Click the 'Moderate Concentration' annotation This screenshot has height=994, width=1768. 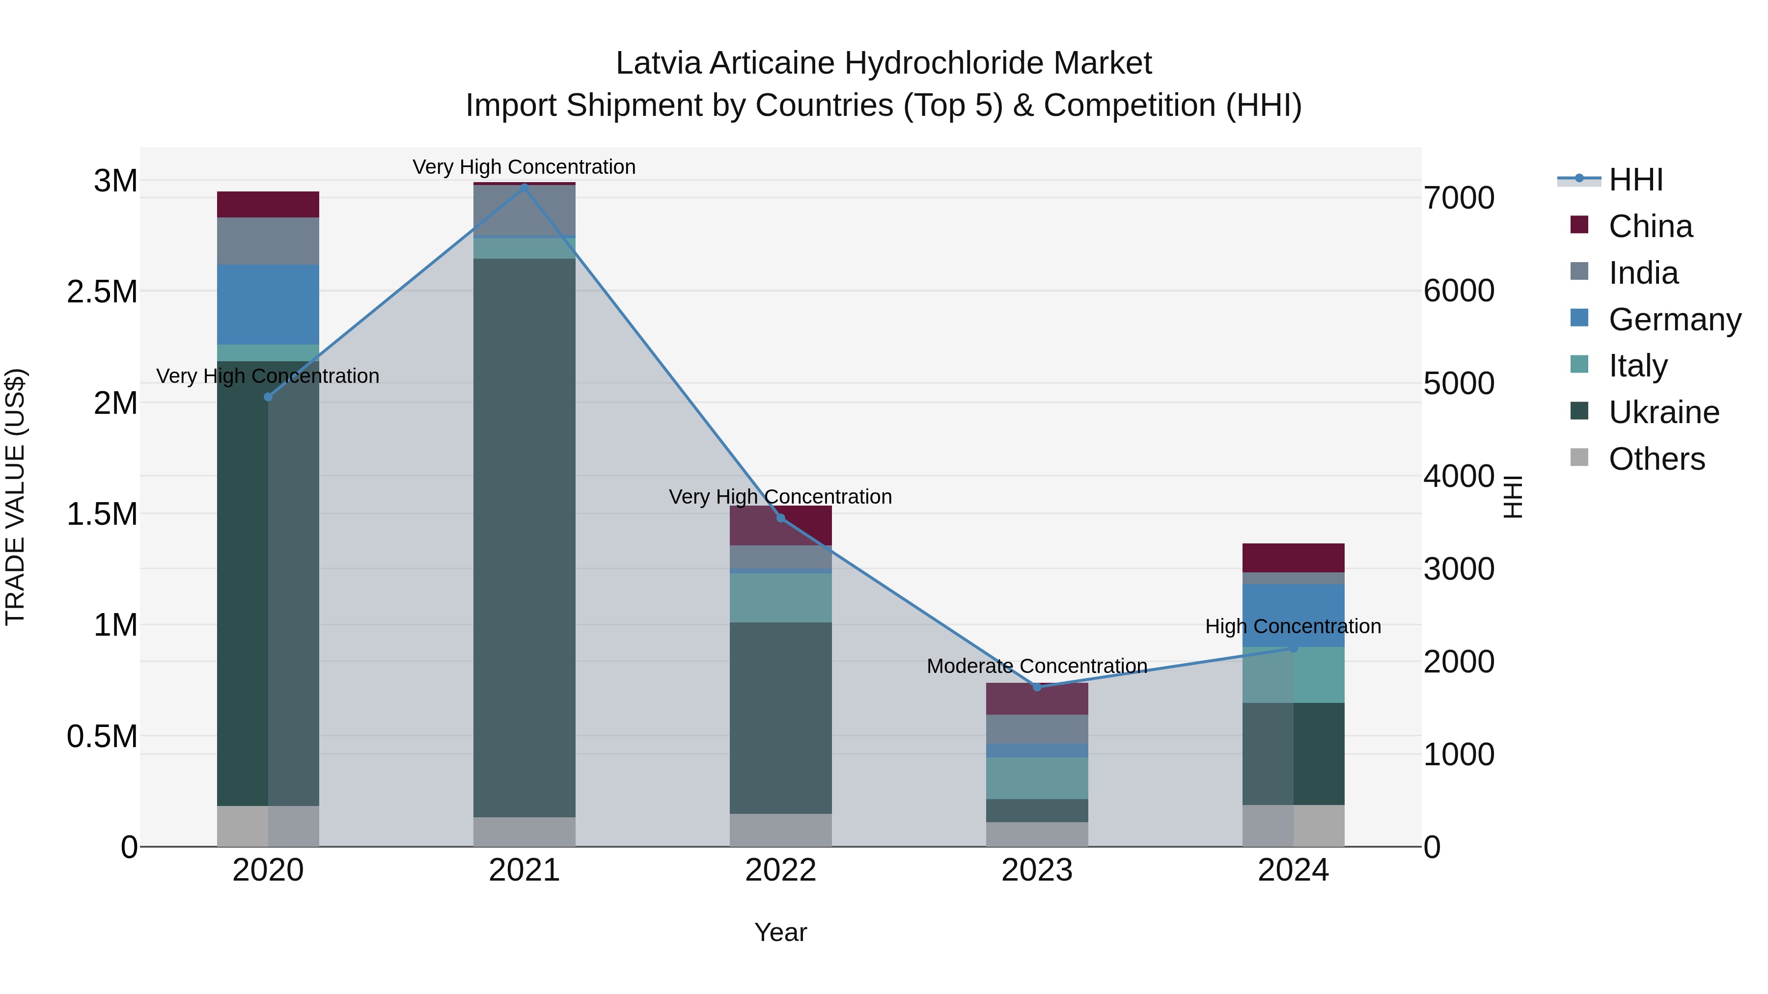click(1037, 666)
